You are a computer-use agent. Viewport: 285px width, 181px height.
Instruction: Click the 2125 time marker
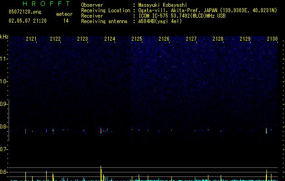click(x=137, y=39)
